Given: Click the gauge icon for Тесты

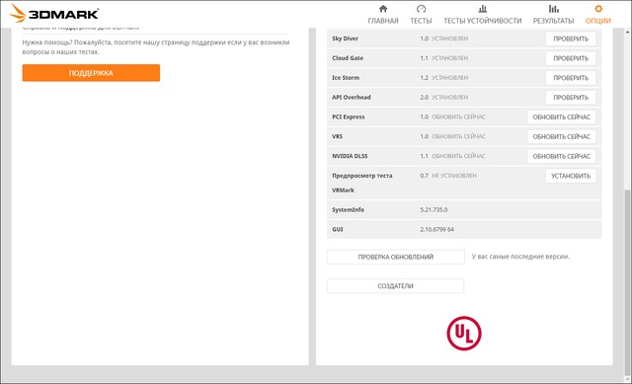Looking at the screenshot, I should point(421,9).
